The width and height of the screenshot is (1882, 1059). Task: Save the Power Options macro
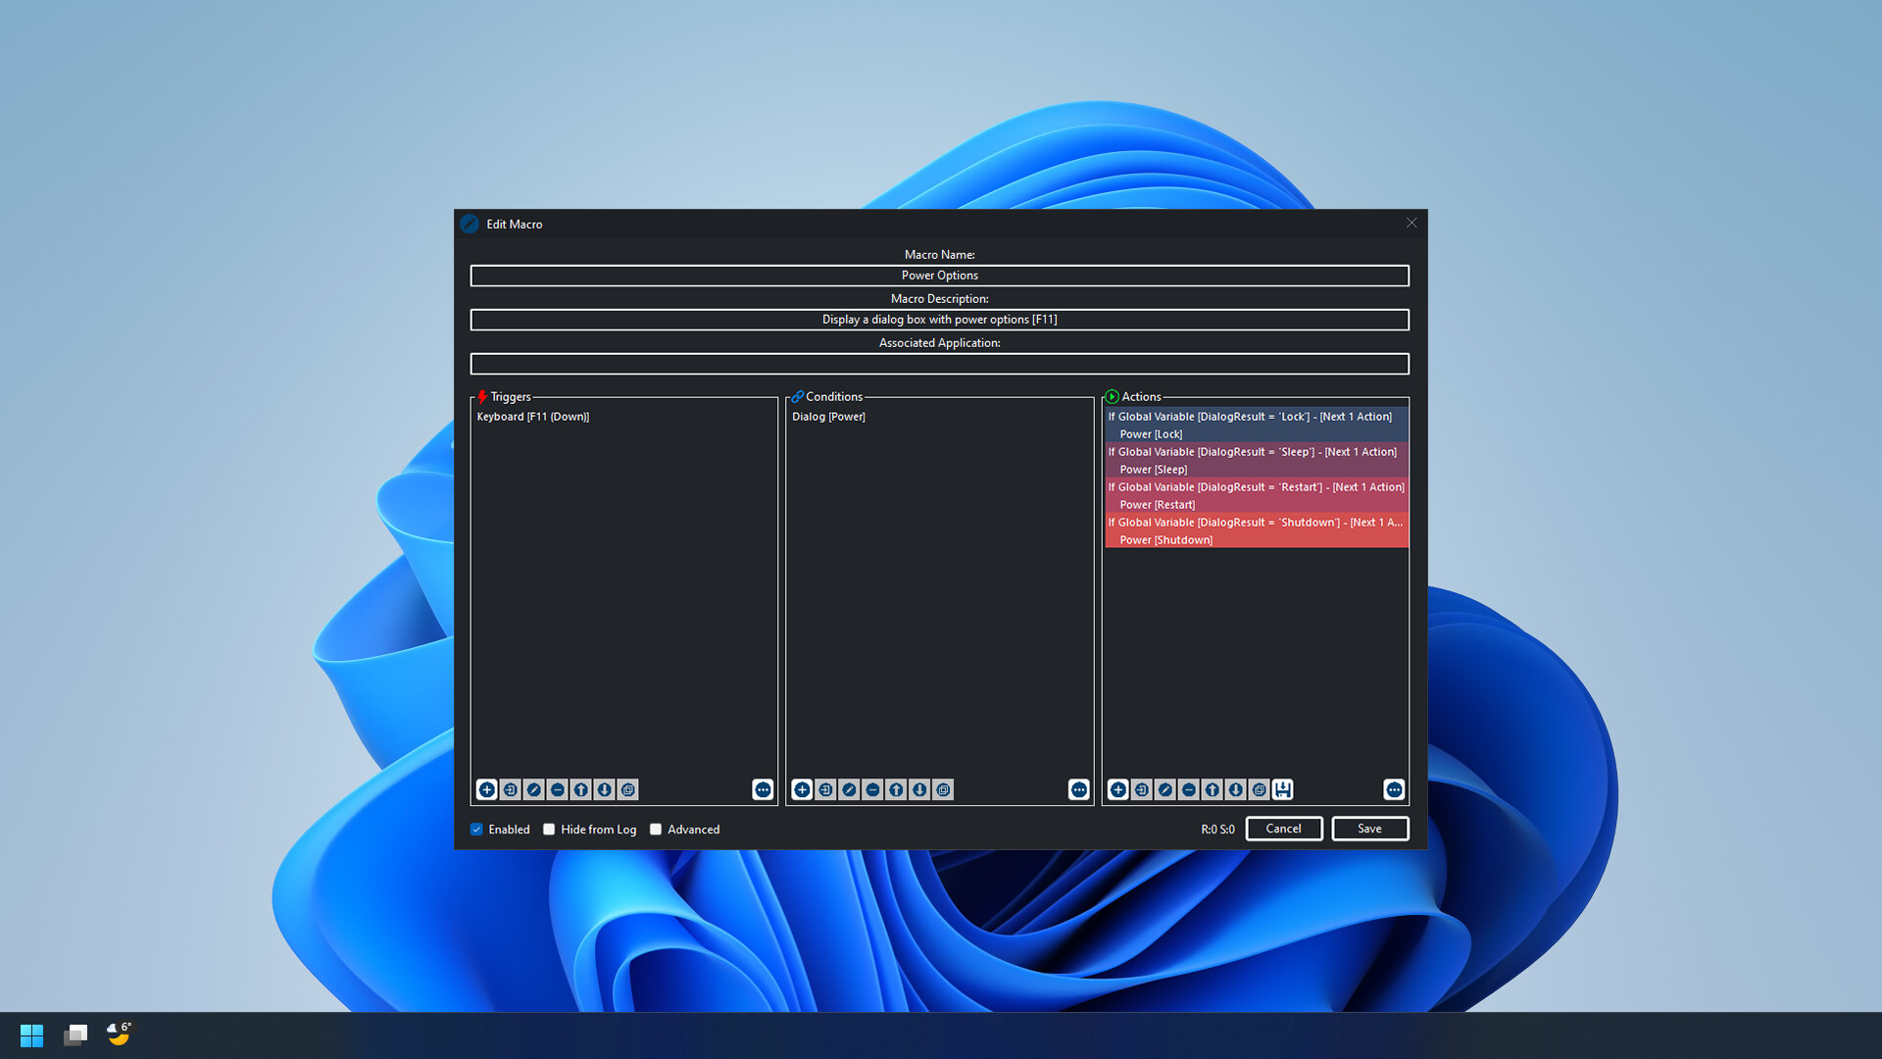click(x=1369, y=829)
